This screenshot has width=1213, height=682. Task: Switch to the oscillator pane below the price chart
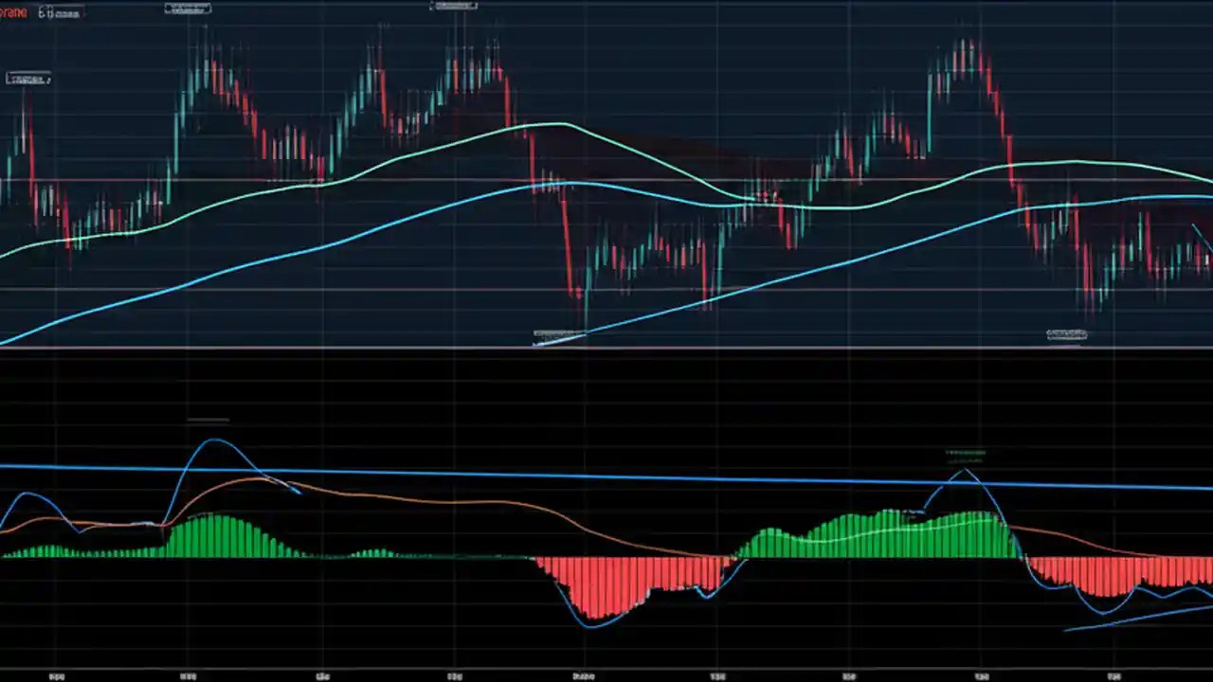tap(606, 549)
